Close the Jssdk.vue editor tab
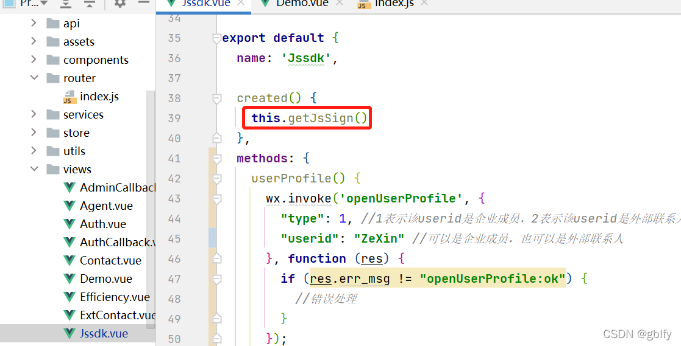Viewport: 681px width, 346px height. click(x=241, y=3)
